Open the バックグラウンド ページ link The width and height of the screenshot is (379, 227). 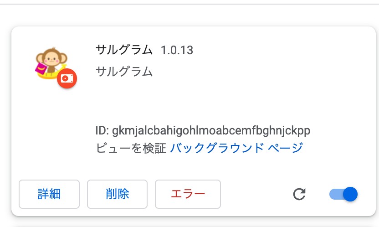click(236, 148)
